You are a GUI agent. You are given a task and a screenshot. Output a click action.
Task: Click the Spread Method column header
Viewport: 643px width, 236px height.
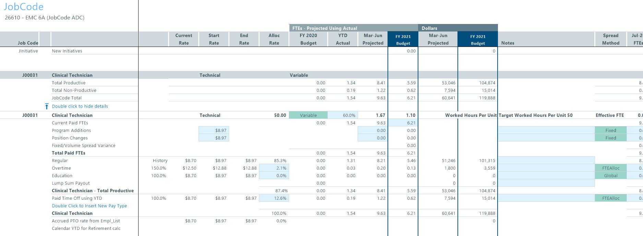610,39
